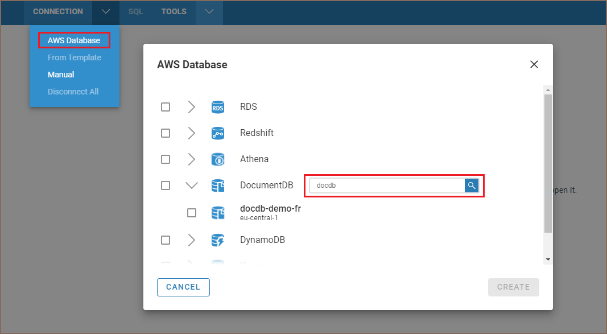The width and height of the screenshot is (607, 334).
Task: Collapse the DocumentDB tree node
Action: (192, 185)
